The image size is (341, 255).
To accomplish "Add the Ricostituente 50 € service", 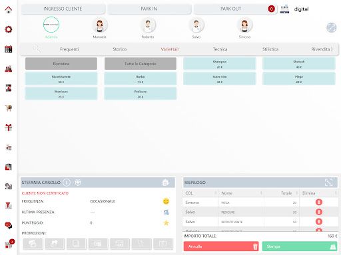I will (61, 79).
